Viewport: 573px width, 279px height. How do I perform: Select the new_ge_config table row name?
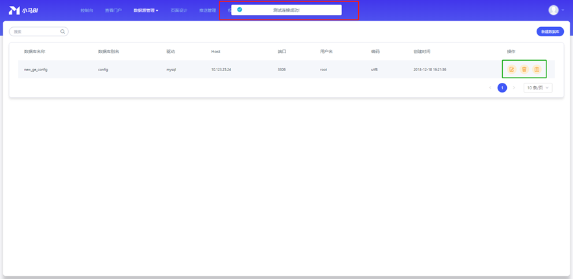coord(36,69)
